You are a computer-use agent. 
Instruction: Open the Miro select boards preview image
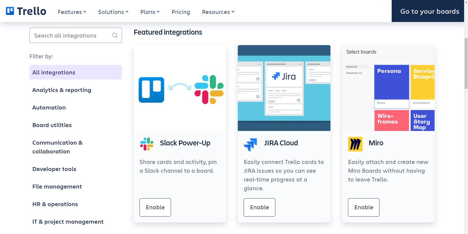coord(388,88)
